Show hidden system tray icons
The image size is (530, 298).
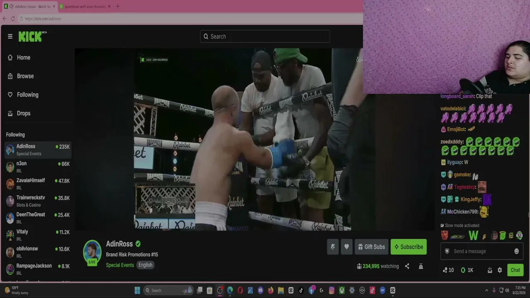point(487,290)
